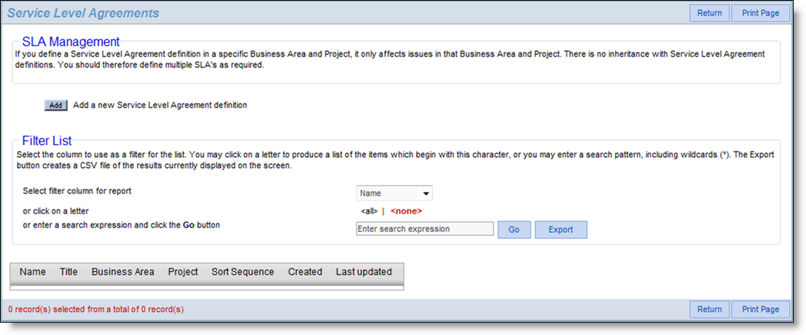Click the top Print Page button
Screen dimensions: 806x335
click(x=760, y=13)
